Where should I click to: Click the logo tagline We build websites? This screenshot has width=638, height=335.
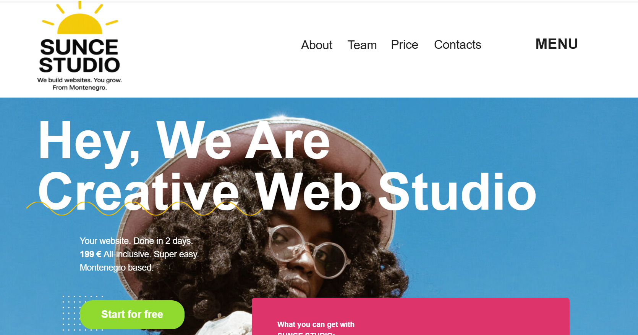[79, 80]
